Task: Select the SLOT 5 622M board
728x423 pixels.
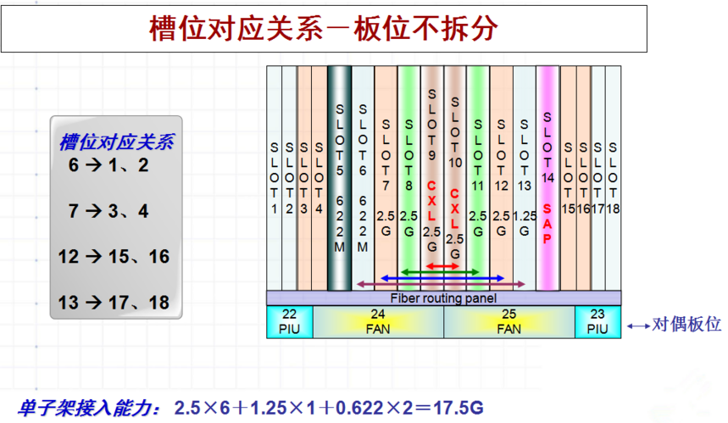Action: tap(339, 178)
